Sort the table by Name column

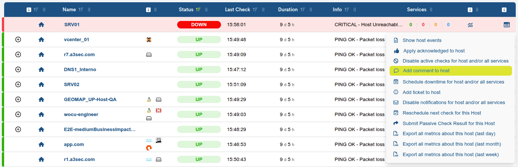click(80, 10)
